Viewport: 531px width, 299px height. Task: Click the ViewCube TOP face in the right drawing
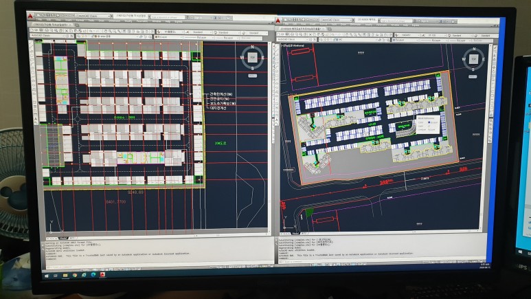(x=474, y=59)
